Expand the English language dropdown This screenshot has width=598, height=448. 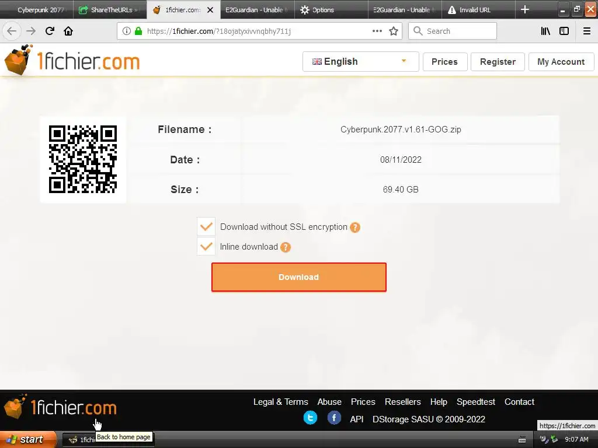point(361,62)
